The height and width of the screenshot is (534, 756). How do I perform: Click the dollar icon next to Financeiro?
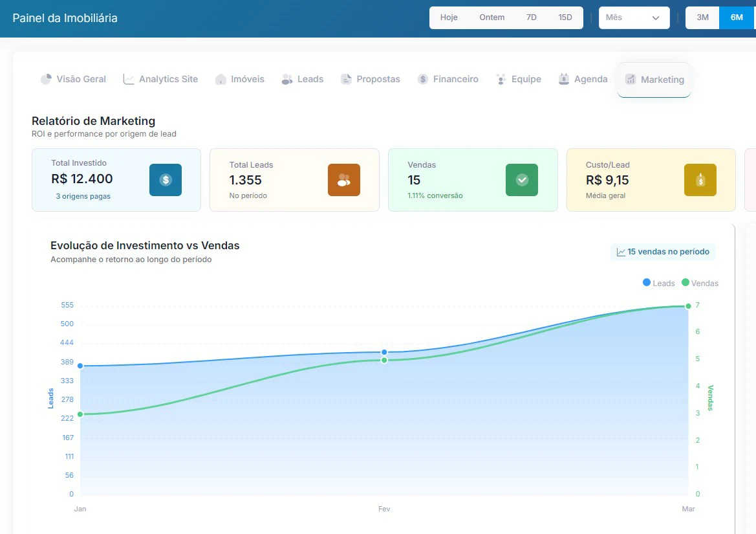pyautogui.click(x=423, y=78)
